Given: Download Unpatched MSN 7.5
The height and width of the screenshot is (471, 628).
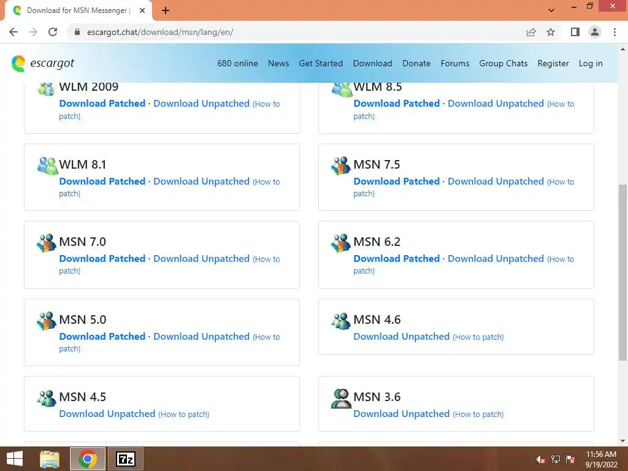Looking at the screenshot, I should (x=496, y=181).
